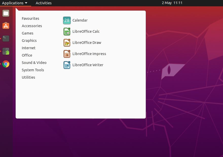
Task: Open LibreOffice Writer
Action: tap(88, 65)
